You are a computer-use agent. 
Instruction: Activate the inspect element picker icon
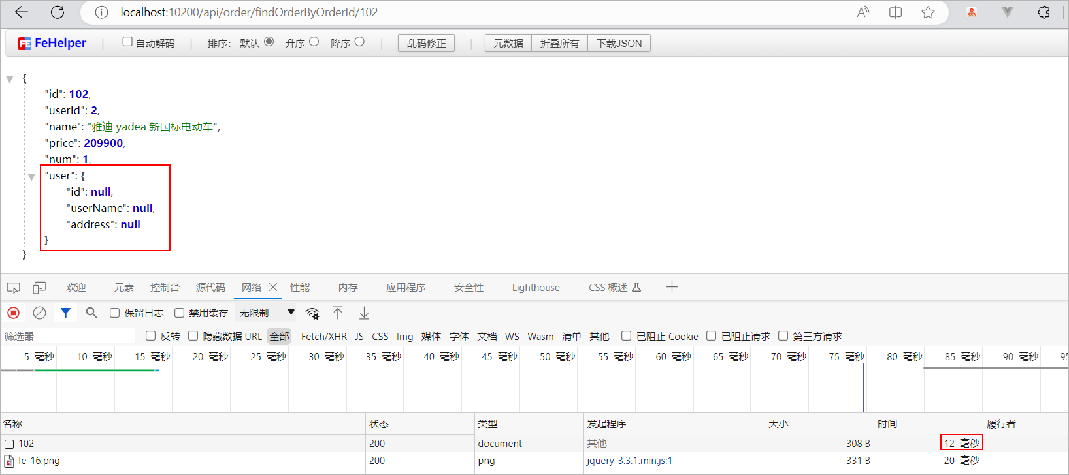[x=13, y=288]
